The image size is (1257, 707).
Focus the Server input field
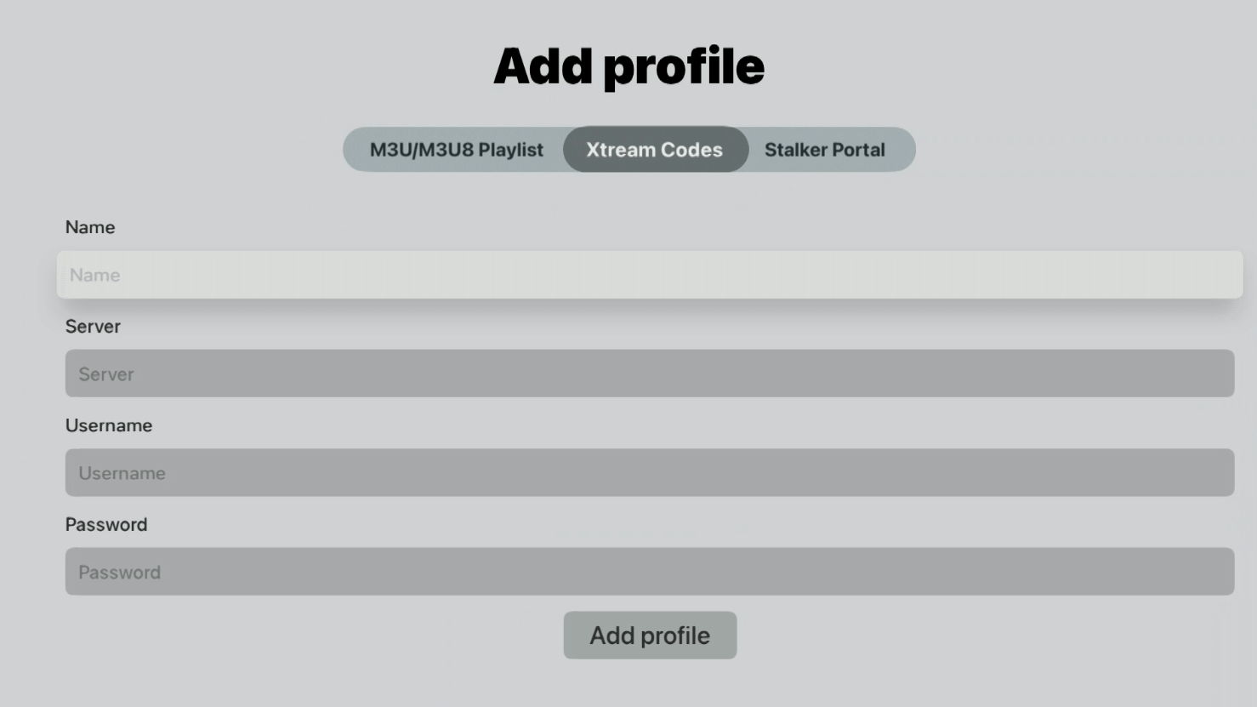(650, 373)
